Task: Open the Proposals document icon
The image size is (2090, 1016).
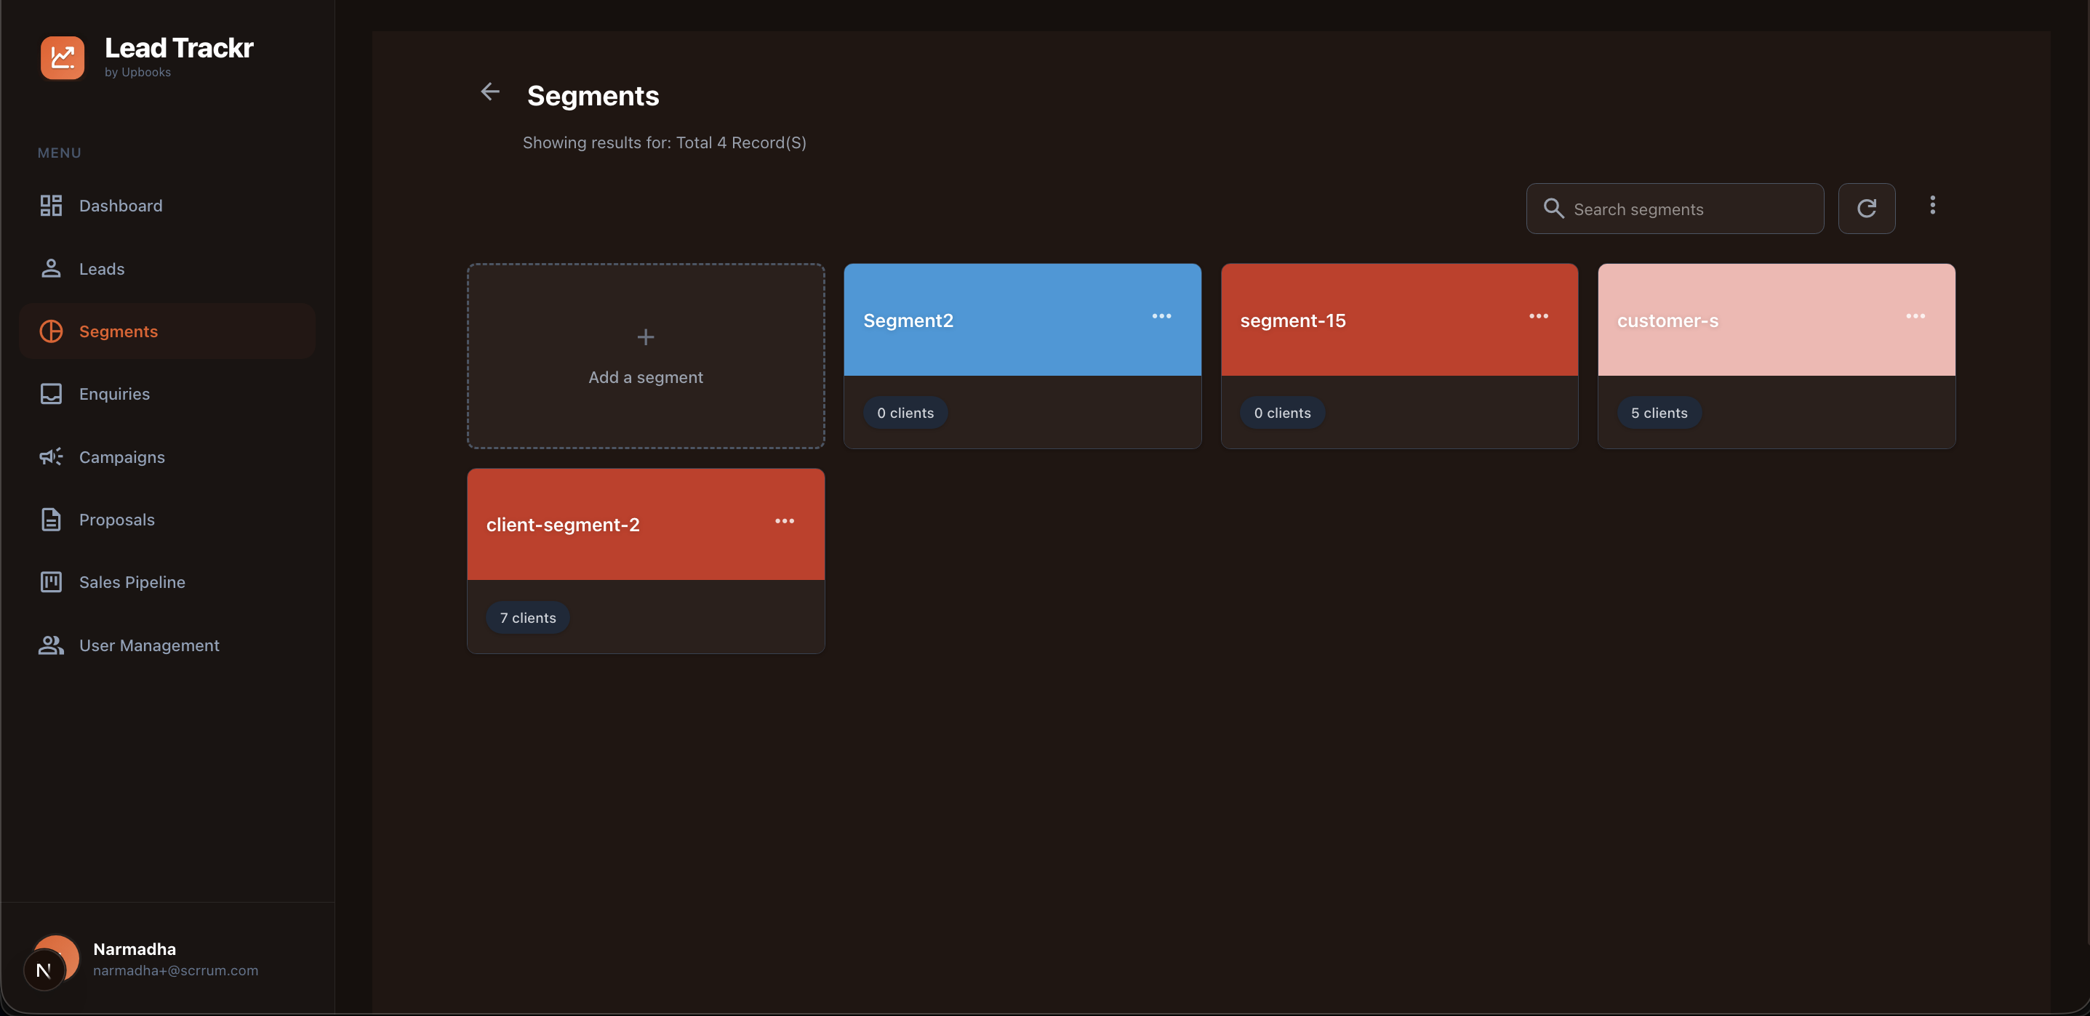Action: tap(50, 519)
